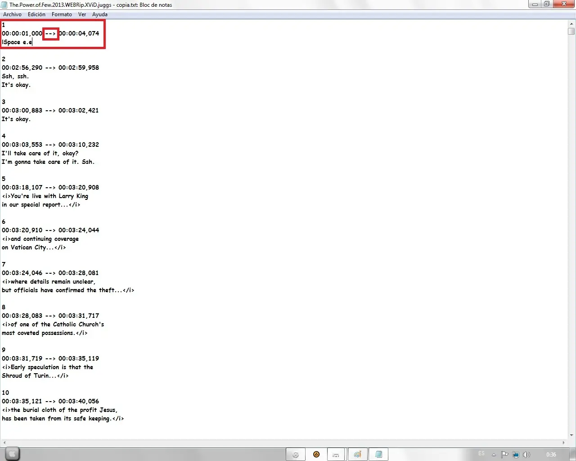The width and height of the screenshot is (576, 461).
Task: Click the line 'I'm gonna take care of it. Ssh.'
Action: point(48,162)
